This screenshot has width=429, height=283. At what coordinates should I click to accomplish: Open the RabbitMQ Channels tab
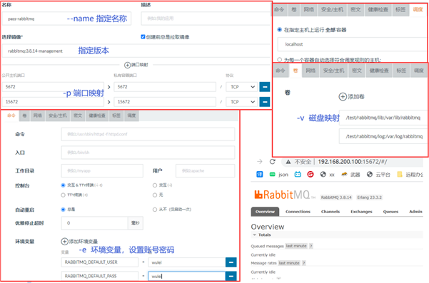330,212
